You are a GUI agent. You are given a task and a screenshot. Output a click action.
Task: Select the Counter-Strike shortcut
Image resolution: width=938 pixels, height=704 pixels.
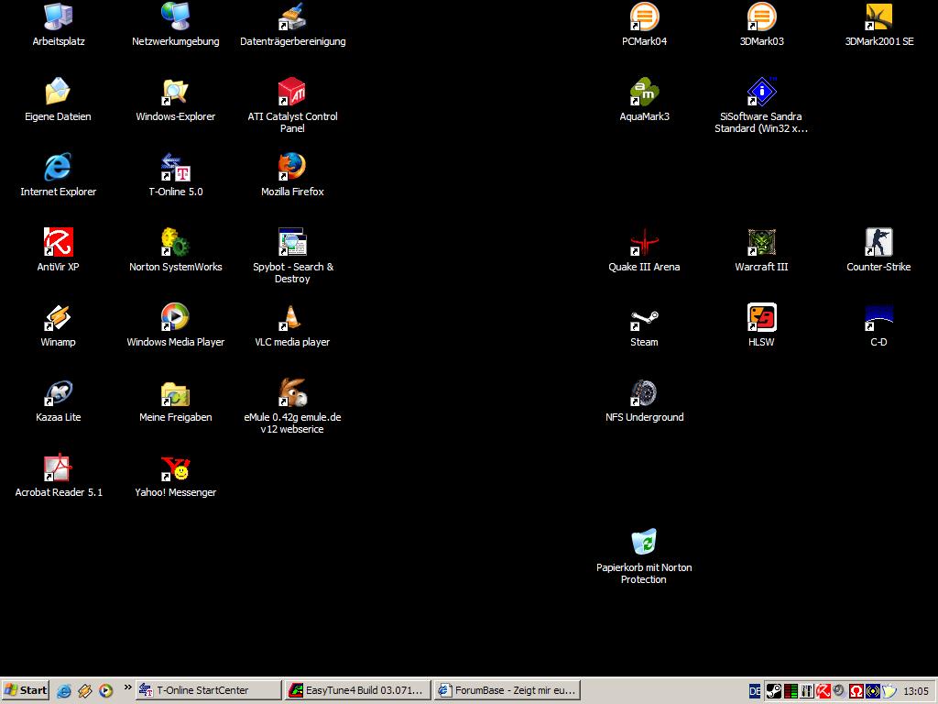coord(878,250)
